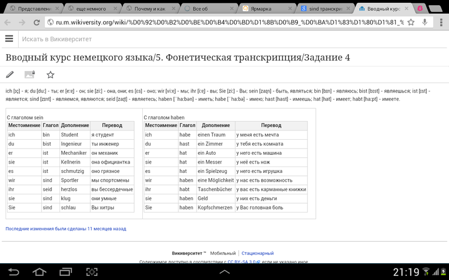Click the 'С глаголом haben' table caption
Image resolution: width=449 pixels, height=280 pixels.
coord(164,117)
